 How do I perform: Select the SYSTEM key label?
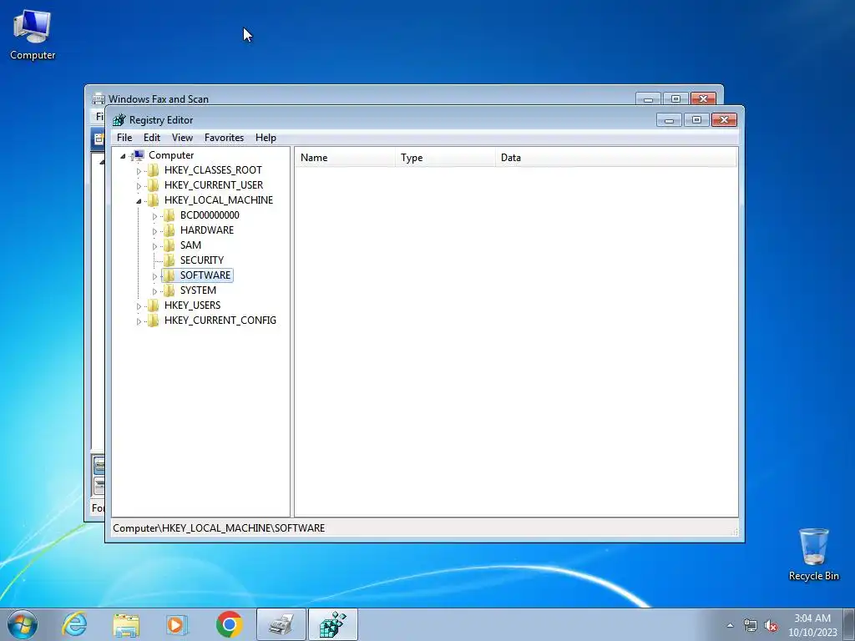198,290
